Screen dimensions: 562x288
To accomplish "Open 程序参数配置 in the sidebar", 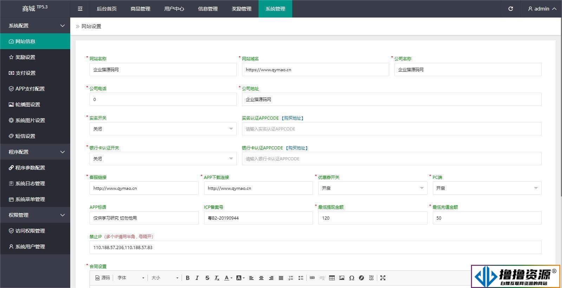I will [x=35, y=168].
